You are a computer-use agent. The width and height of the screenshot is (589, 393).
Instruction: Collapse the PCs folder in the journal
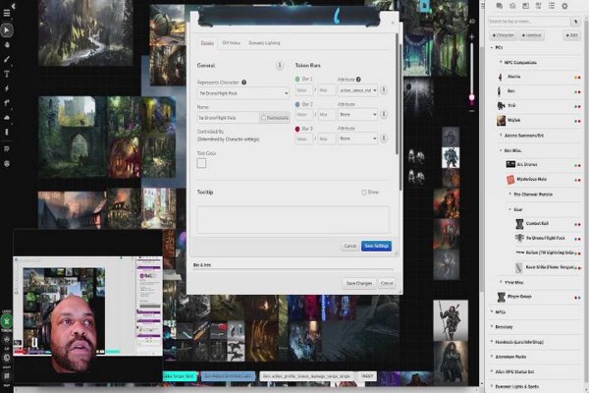pos(492,48)
